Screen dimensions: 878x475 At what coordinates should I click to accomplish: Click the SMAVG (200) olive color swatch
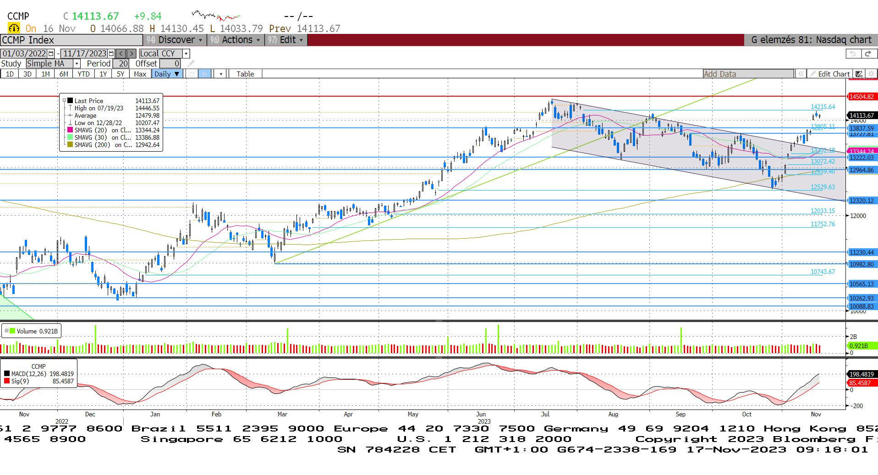coord(70,145)
